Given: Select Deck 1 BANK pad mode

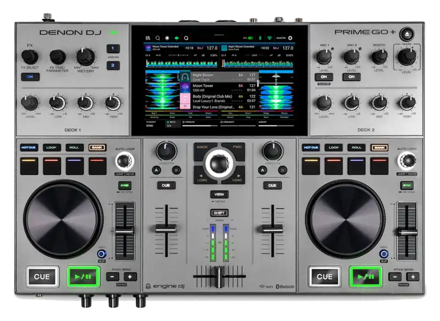Looking at the screenshot, I should [x=97, y=148].
